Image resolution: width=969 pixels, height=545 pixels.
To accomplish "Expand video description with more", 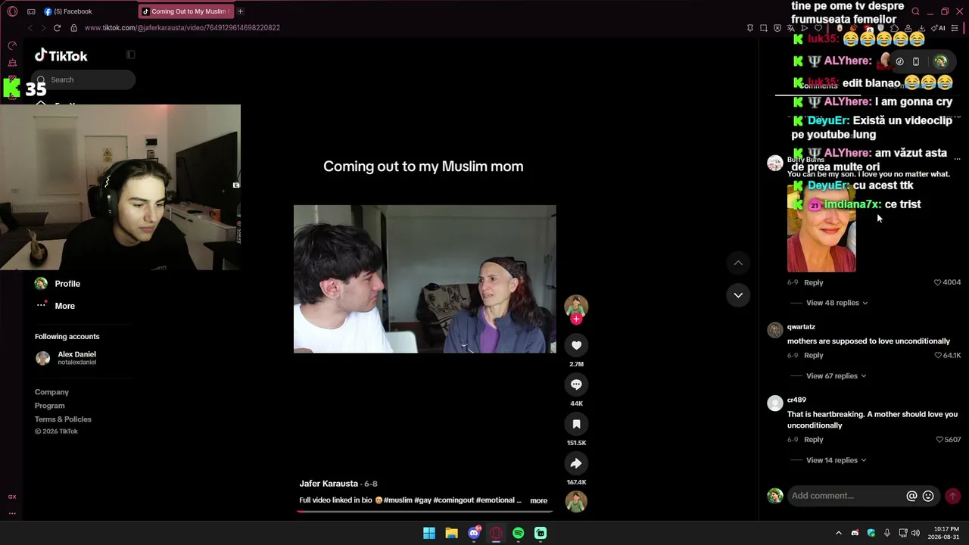I will (x=538, y=500).
